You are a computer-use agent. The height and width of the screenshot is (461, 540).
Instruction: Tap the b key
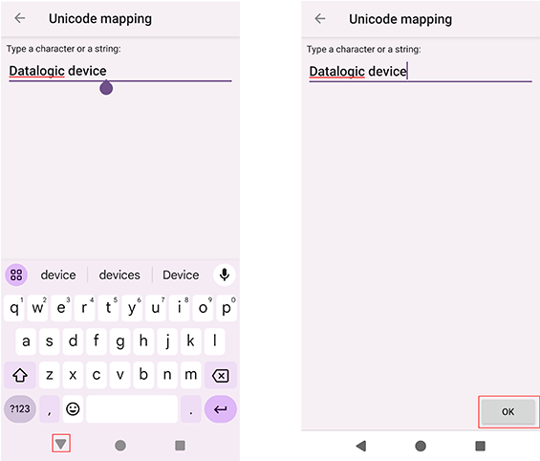[143, 375]
